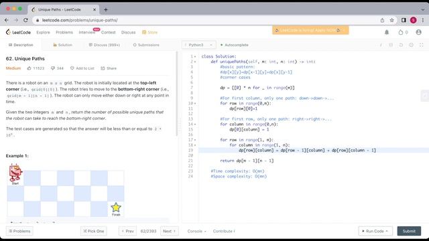Click the return statement on line 21
The width and height of the screenshot is (429, 241).
point(247,161)
